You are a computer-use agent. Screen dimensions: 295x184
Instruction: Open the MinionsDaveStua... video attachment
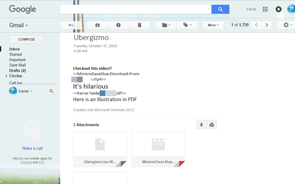158,149
